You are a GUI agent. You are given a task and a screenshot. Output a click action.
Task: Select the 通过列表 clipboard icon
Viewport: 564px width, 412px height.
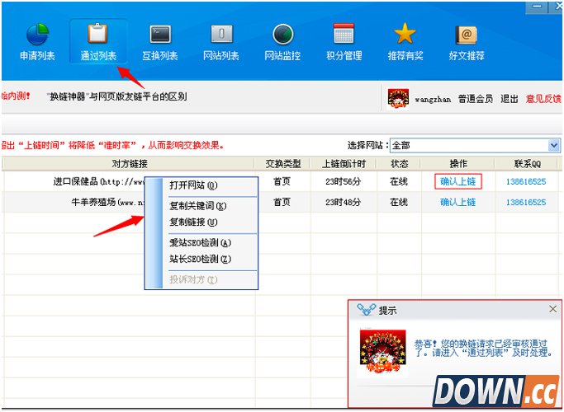click(x=97, y=34)
